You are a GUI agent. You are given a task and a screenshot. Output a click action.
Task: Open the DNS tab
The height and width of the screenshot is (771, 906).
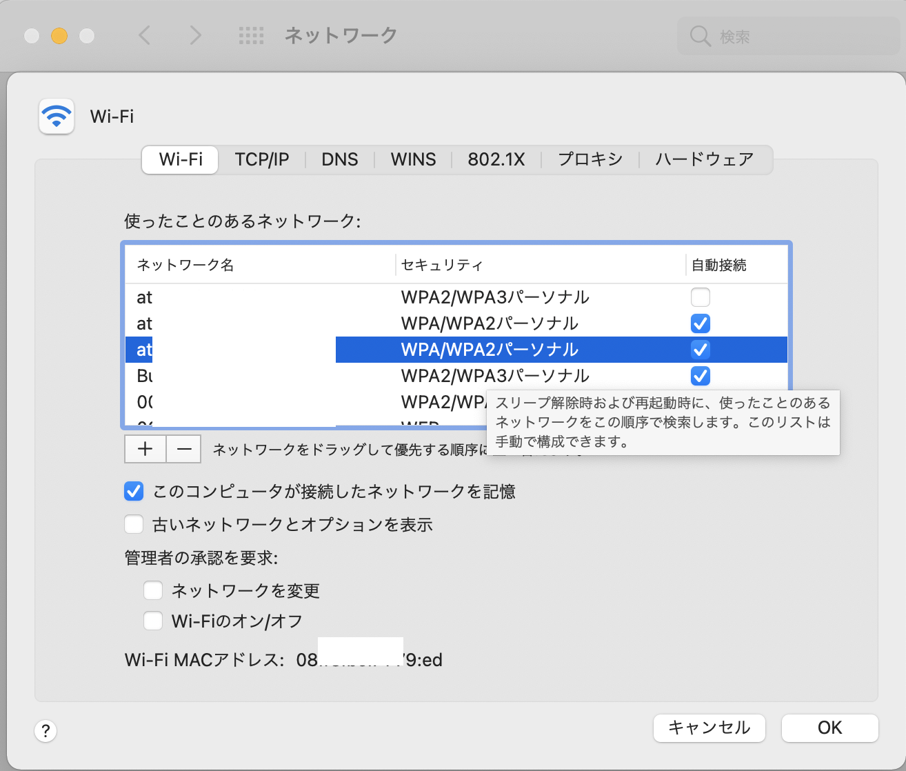click(339, 160)
